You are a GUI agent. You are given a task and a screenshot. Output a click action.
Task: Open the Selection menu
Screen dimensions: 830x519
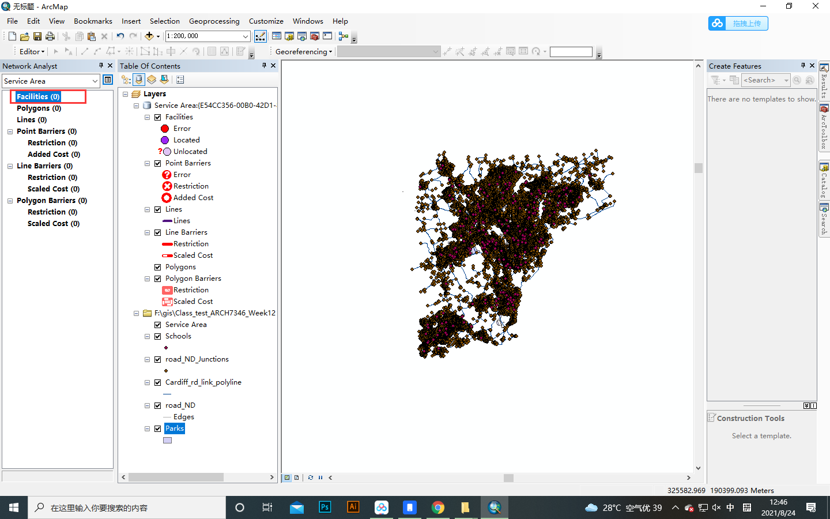click(x=164, y=21)
